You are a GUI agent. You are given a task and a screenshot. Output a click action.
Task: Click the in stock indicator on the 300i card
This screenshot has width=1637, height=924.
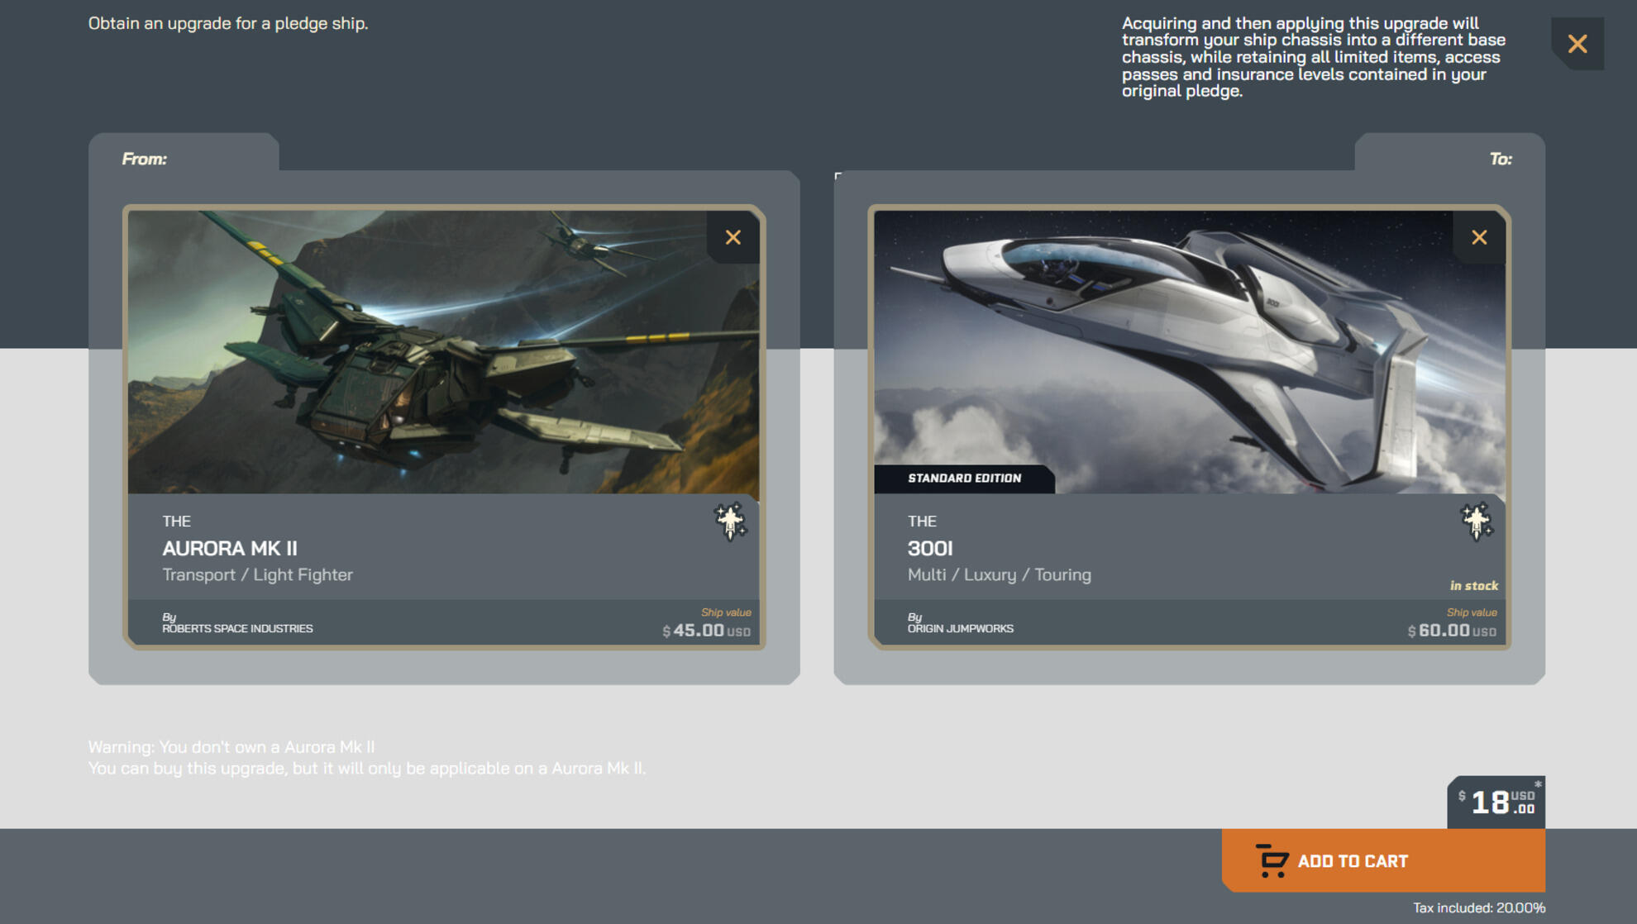1476,585
